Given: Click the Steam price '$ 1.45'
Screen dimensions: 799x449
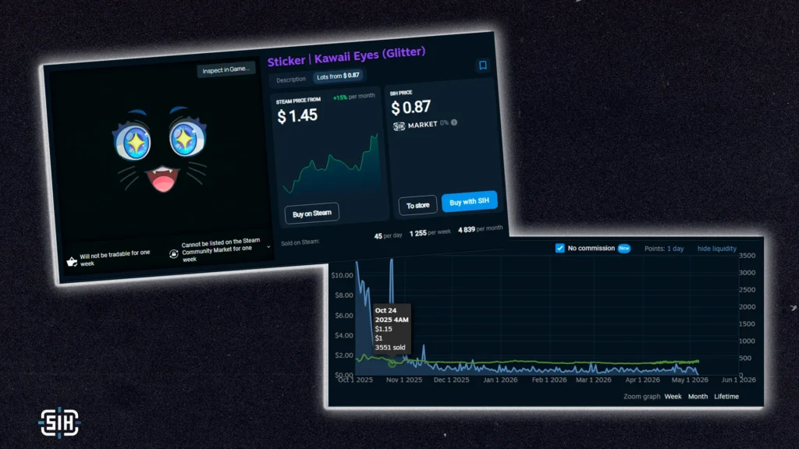Looking at the screenshot, I should coord(297,116).
